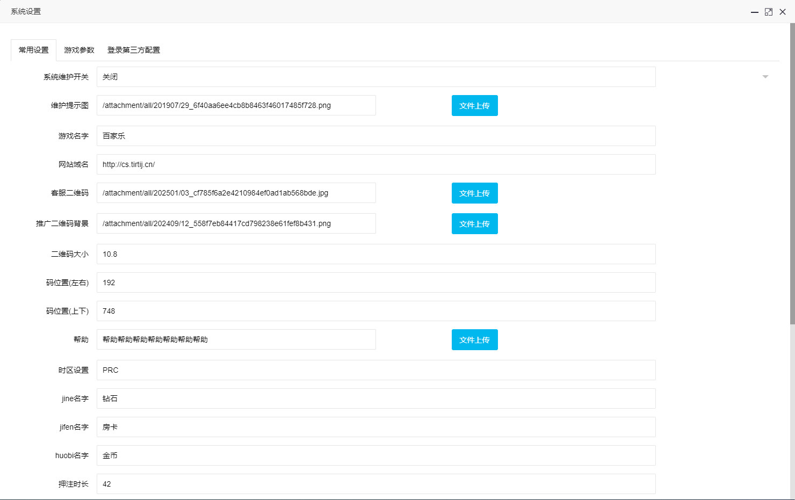This screenshot has height=500, width=795.
Task: Edit the huobi名字 field showing 金币
Action: (376, 455)
